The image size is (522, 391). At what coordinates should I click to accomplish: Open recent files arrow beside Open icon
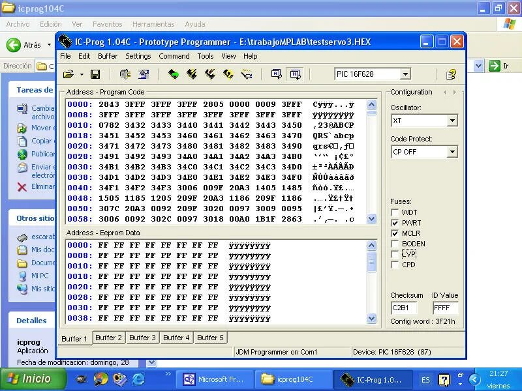[x=82, y=74]
